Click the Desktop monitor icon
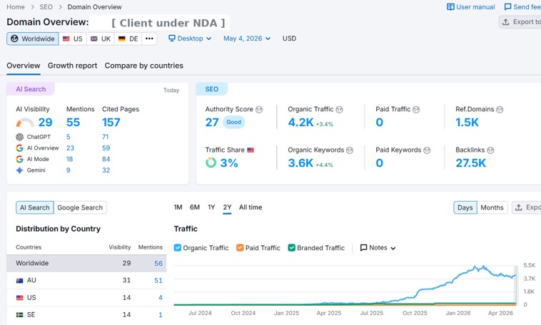This screenshot has width=541, height=325. 172,38
